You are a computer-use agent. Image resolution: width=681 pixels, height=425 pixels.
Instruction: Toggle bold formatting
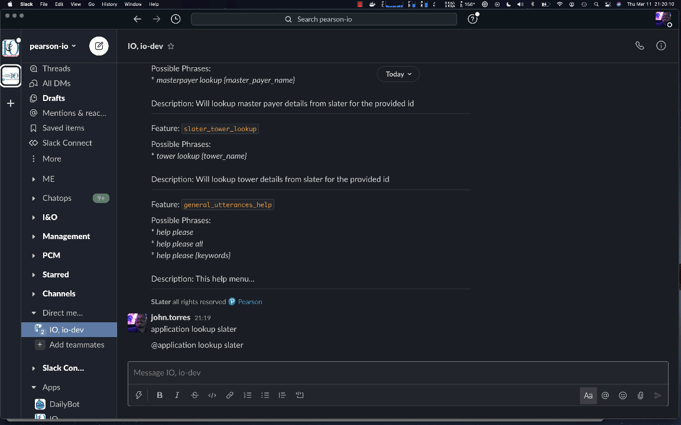pos(160,395)
